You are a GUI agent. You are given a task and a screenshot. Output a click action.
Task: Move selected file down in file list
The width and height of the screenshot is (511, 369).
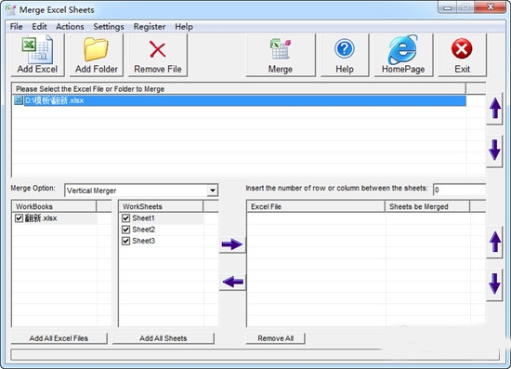pyautogui.click(x=494, y=150)
